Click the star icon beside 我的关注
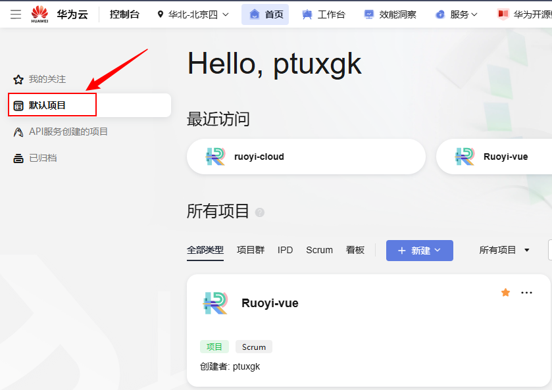552x390 pixels. point(18,80)
